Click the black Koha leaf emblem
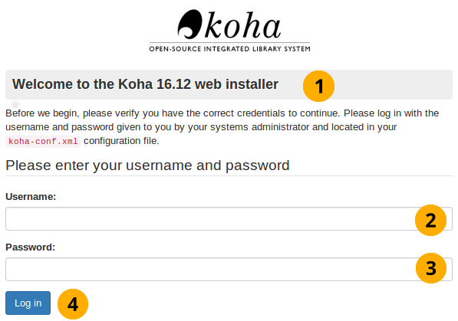This screenshot has width=458, height=321. pyautogui.click(x=189, y=25)
